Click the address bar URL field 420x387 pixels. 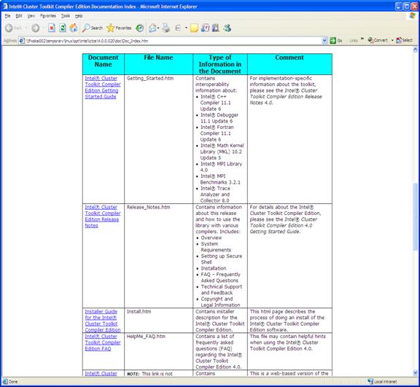click(174, 41)
